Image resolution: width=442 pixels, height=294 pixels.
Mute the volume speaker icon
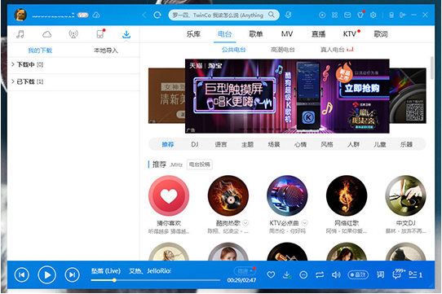tap(336, 274)
